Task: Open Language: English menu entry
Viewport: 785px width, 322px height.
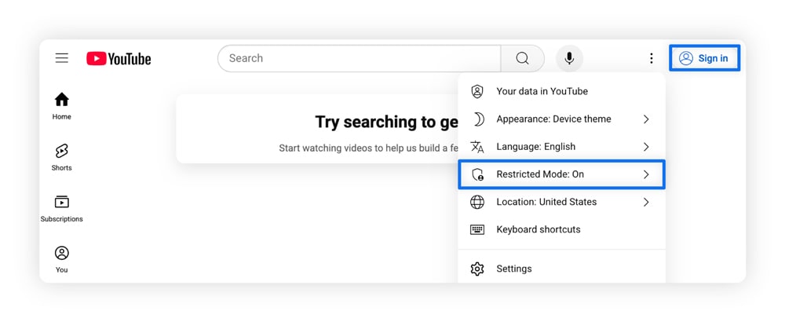Action: (x=562, y=147)
